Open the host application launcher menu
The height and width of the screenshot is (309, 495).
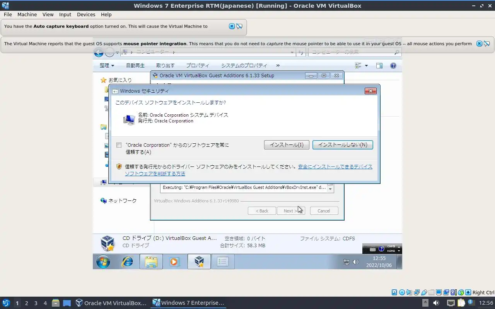pyautogui.click(x=6, y=303)
